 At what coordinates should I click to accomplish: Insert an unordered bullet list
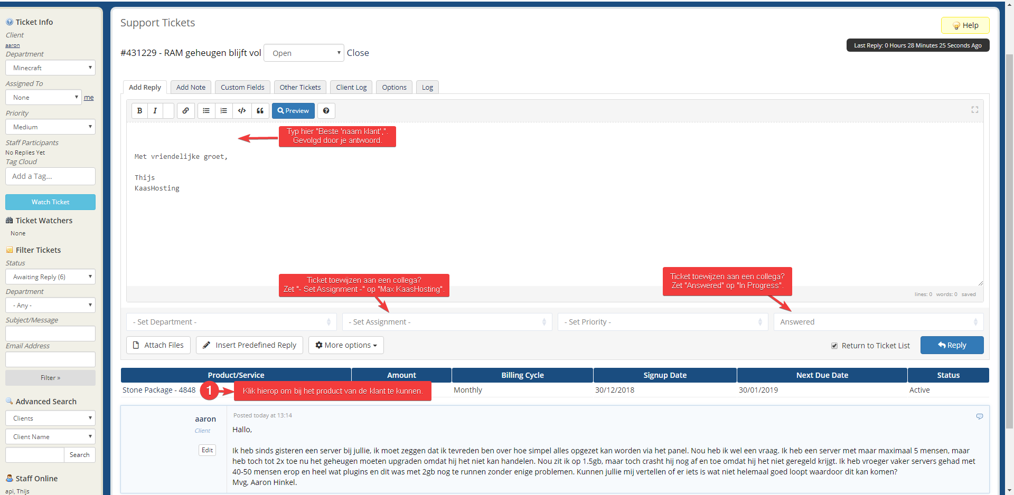coord(206,111)
